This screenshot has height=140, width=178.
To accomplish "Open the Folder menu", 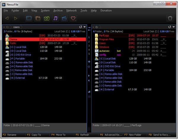I will tap(15, 11).
